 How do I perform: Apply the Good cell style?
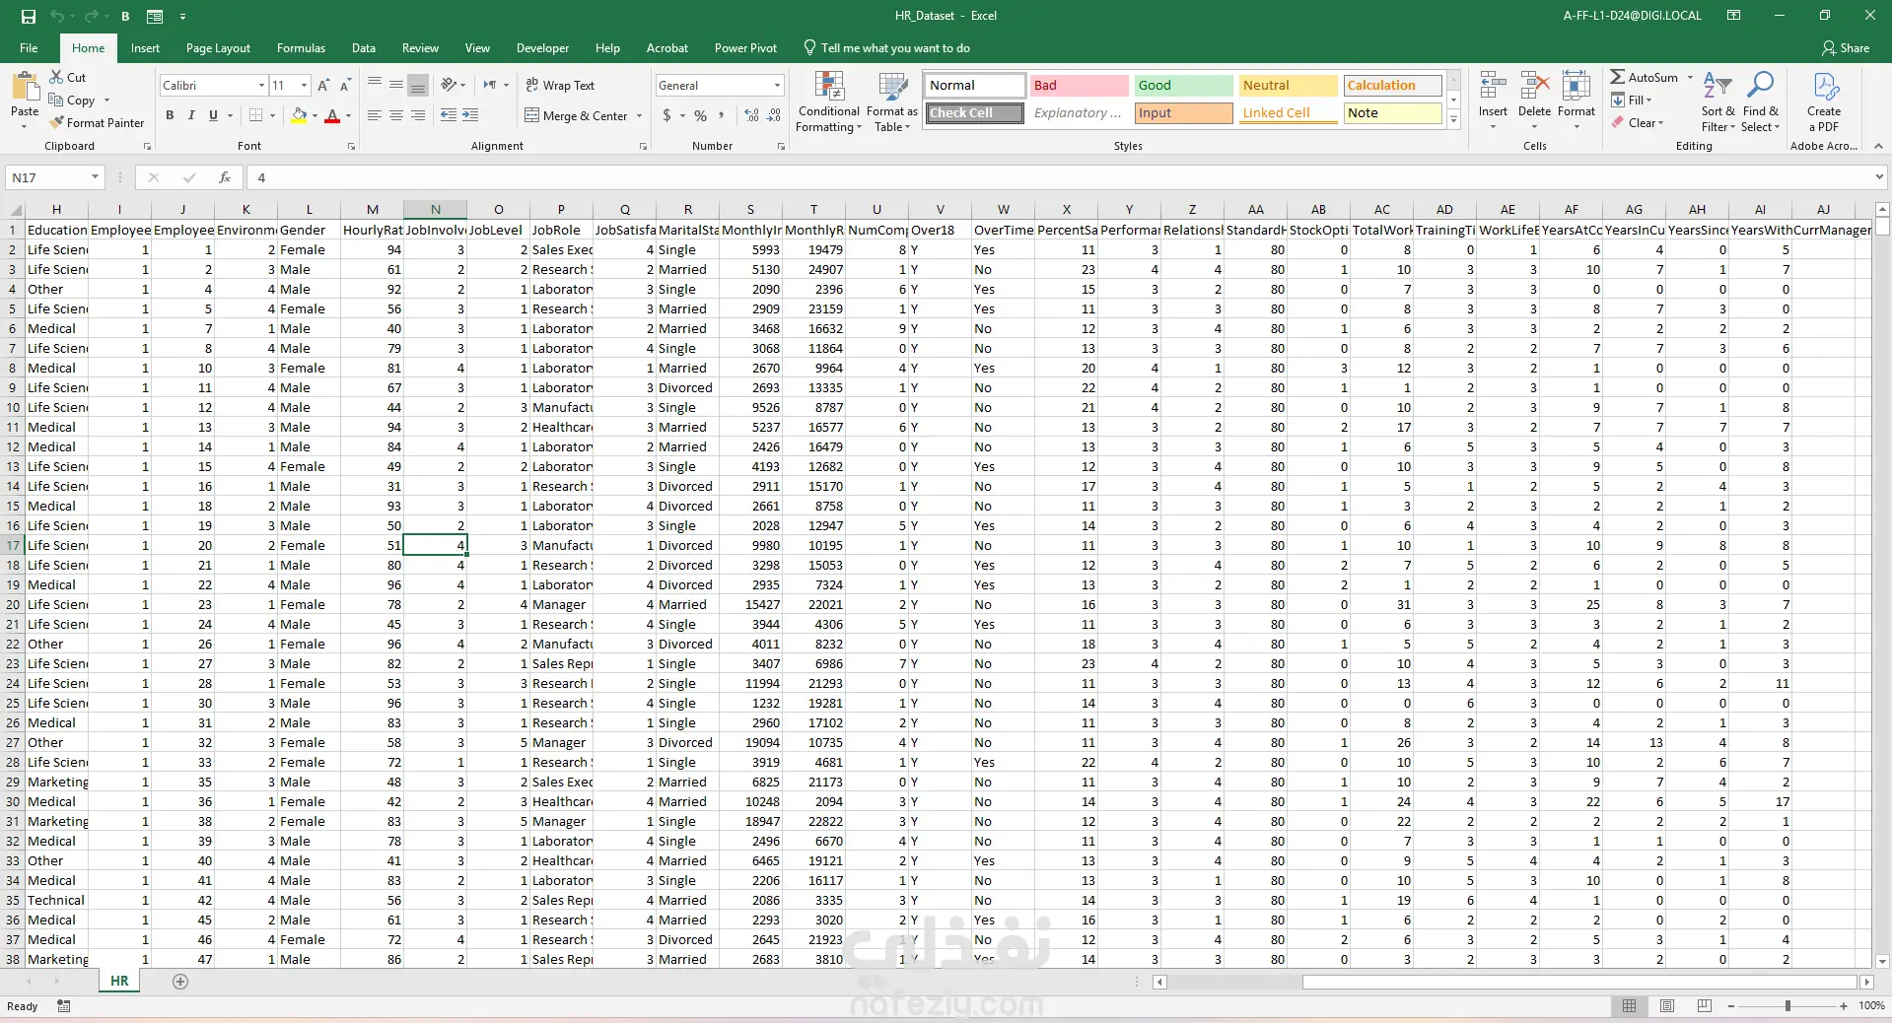(1183, 86)
